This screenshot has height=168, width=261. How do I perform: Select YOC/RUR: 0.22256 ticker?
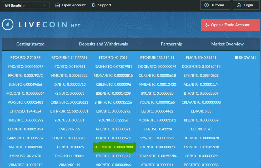pyautogui.click(x=113, y=120)
